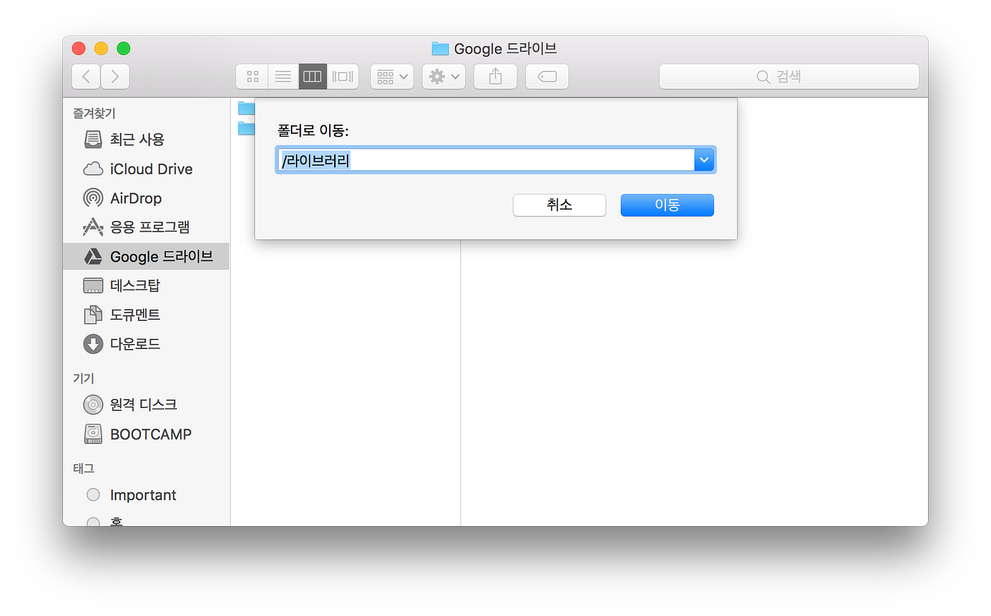Click the BOOTCAMP hard drive icon
The image size is (991, 616).
(x=93, y=433)
